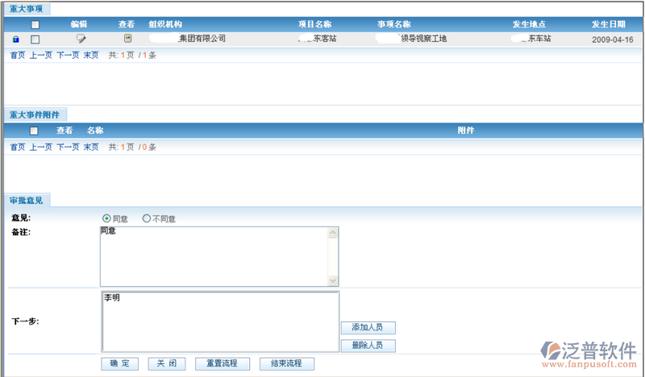Click the 删除人员 button
Image resolution: width=645 pixels, height=377 pixels.
[x=368, y=346]
